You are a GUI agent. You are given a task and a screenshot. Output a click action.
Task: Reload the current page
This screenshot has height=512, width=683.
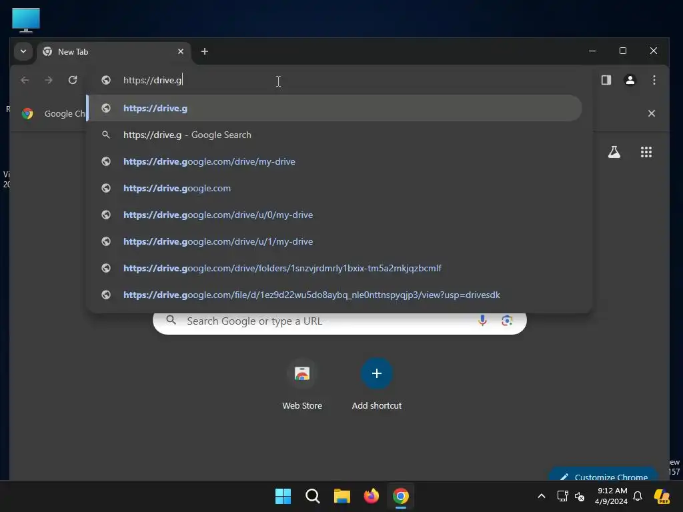[x=73, y=80]
